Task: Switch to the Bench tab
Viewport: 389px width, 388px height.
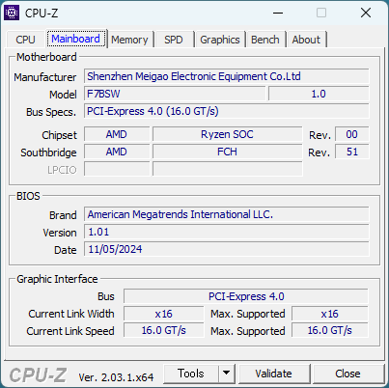Action: pyautogui.click(x=265, y=40)
